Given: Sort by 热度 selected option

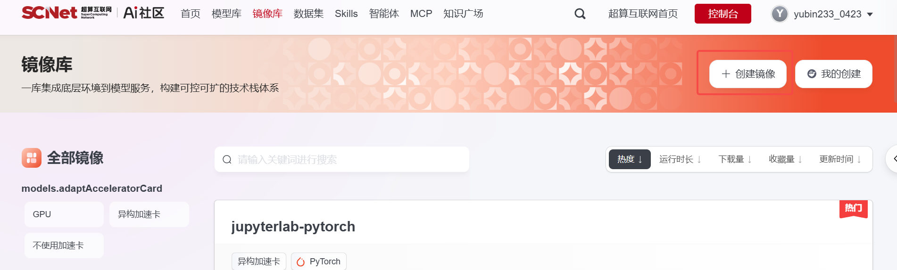Looking at the screenshot, I should click(x=630, y=159).
